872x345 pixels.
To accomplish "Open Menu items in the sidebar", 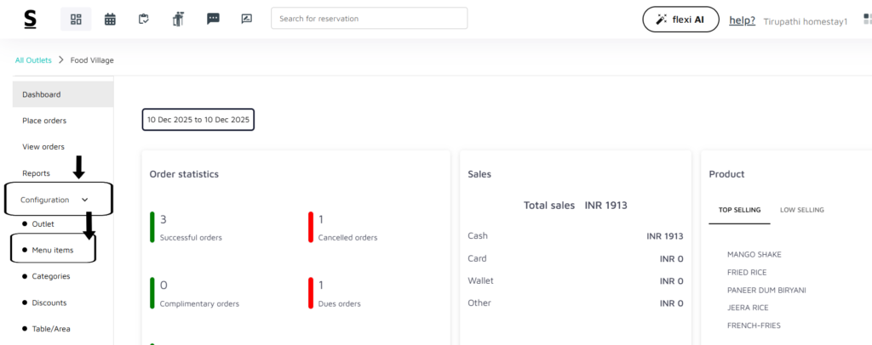I will pyautogui.click(x=53, y=250).
